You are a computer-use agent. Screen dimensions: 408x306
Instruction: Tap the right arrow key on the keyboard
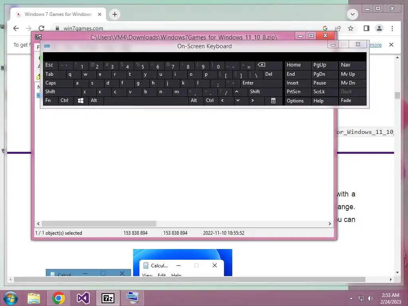pyautogui.click(x=252, y=100)
